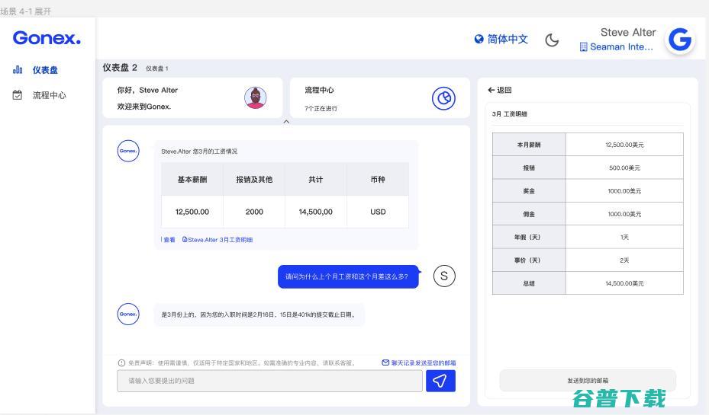Image resolution: width=709 pixels, height=415 pixels.
Task: Click the blue question chat bubble
Action: point(347,276)
